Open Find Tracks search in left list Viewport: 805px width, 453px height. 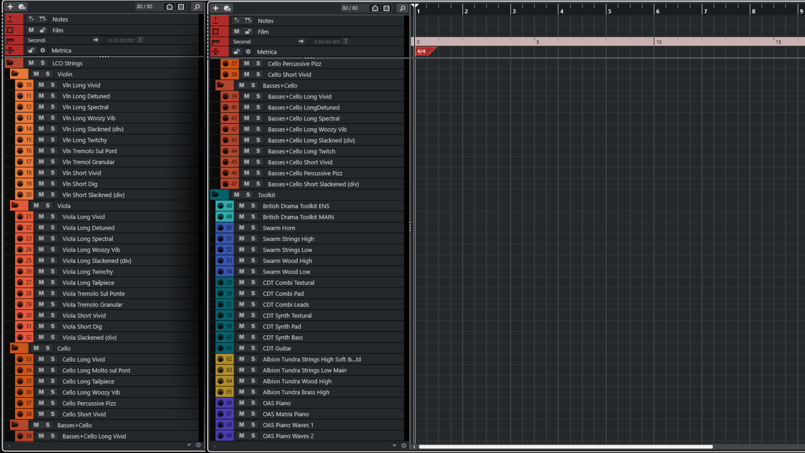point(197,7)
